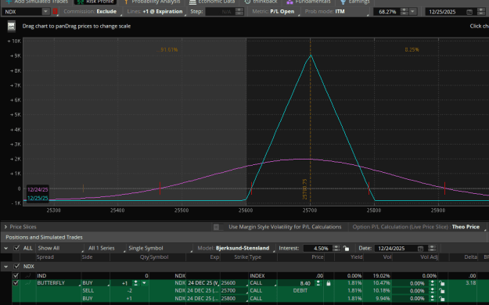The image size is (489, 305).
Task: Uncheck the BUTTERFLY row checkbox
Action: tap(16, 283)
